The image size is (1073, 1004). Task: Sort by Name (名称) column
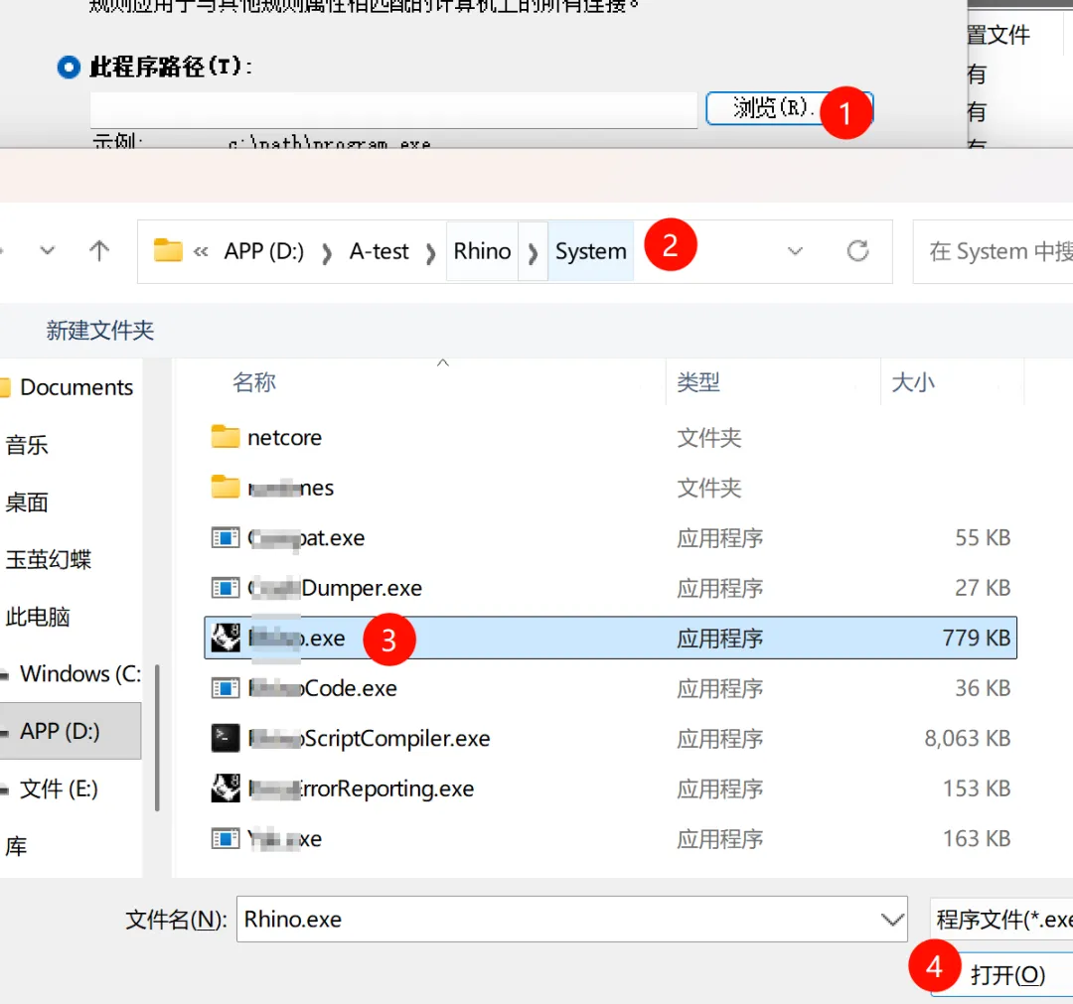click(x=254, y=381)
